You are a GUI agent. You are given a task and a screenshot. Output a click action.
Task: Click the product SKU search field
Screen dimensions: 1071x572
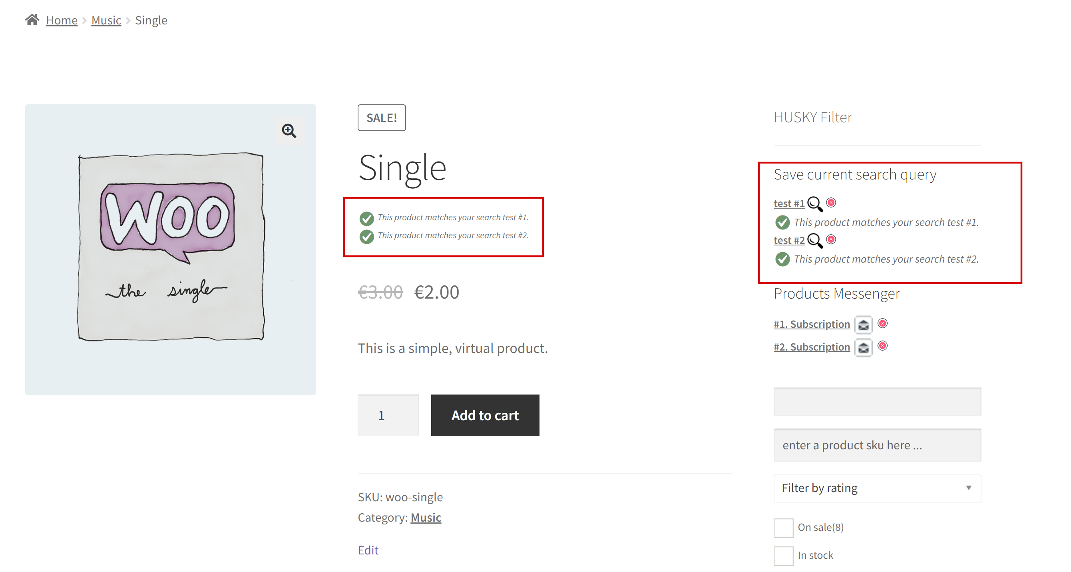876,445
